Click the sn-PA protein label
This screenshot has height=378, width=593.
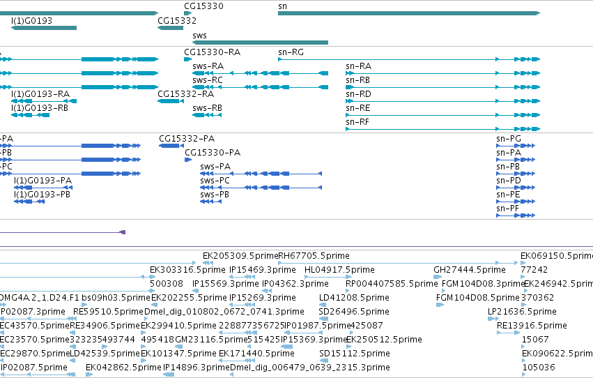click(509, 153)
